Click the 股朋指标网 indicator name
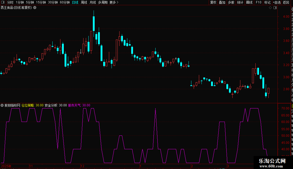Screen dimensions: 293x169 click(x=12, y=105)
